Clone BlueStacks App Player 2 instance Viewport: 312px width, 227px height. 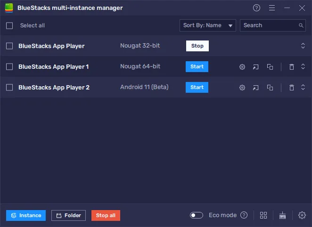pos(270,88)
